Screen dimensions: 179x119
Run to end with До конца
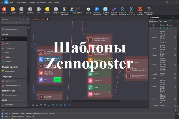click(x=30, y=10)
